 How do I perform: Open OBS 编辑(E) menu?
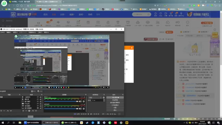(9, 32)
